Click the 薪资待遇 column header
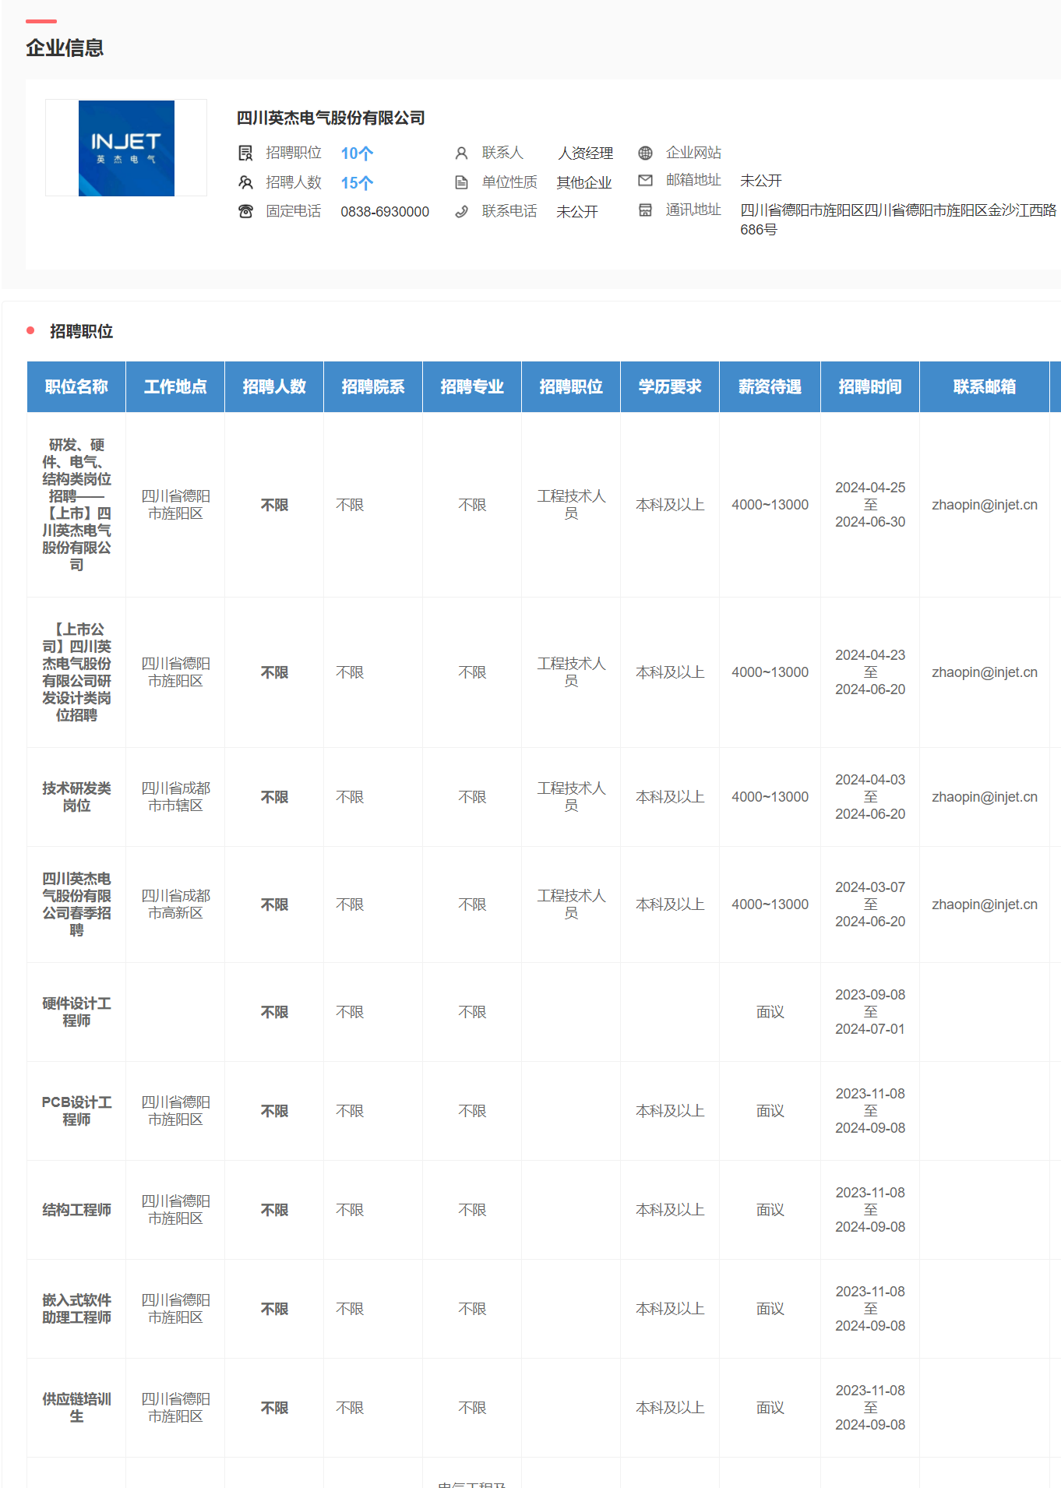Viewport: 1061px width, 1488px height. point(770,386)
